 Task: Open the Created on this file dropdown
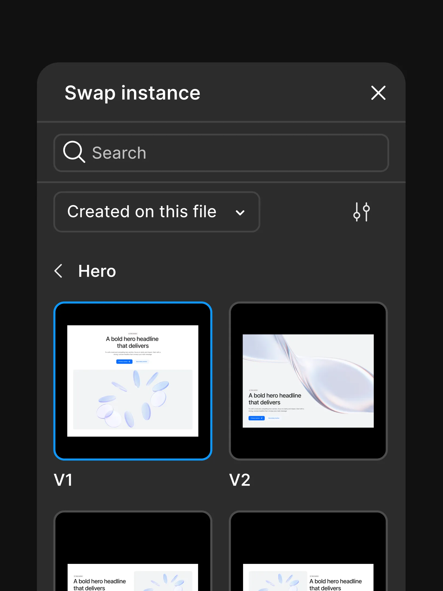pos(157,212)
